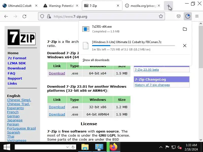
Task: Show 7z2301-x64.exe in its folder
Action: coord(185,29)
